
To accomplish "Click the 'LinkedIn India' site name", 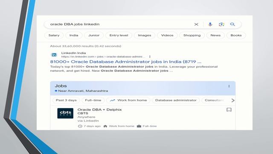I will coord(73,53).
